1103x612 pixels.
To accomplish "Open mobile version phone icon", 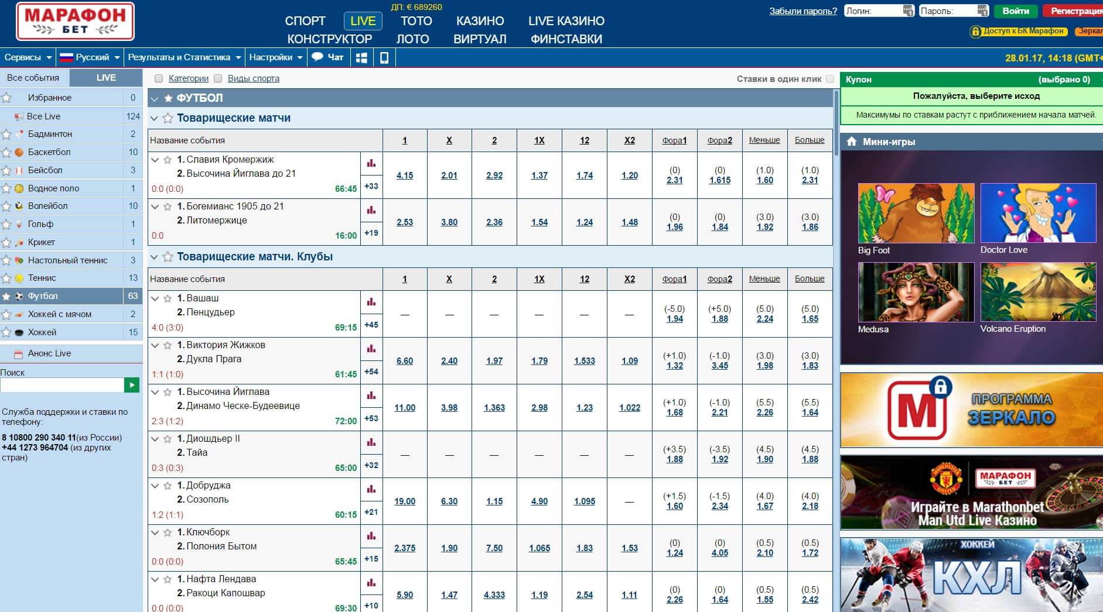I will [x=384, y=57].
